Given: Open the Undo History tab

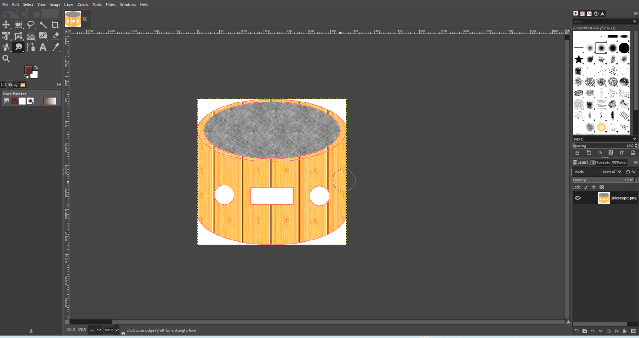Looking at the screenshot, I should 16,85.
